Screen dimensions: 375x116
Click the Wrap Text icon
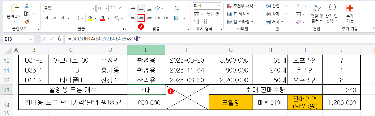(177, 8)
